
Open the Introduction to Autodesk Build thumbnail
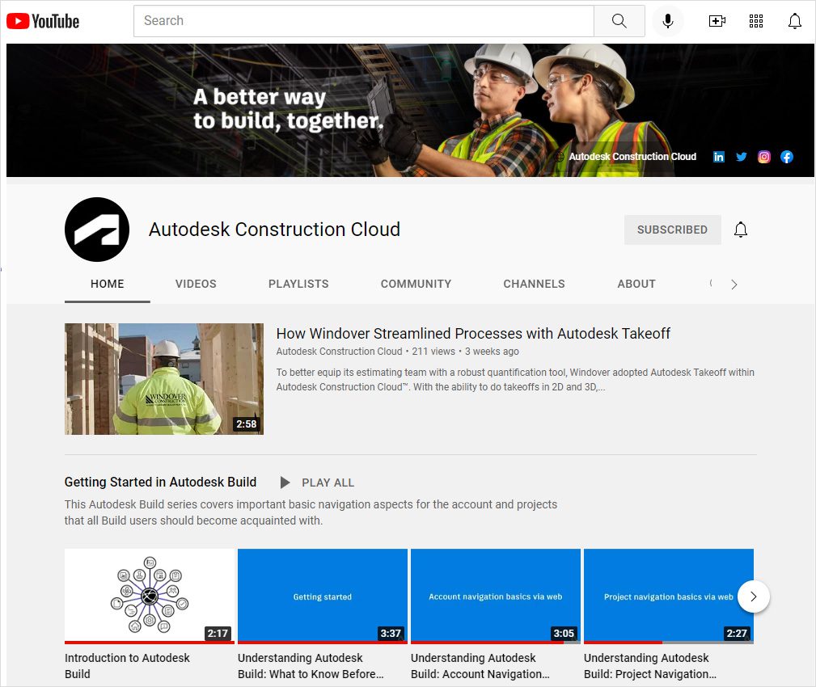[x=150, y=596]
